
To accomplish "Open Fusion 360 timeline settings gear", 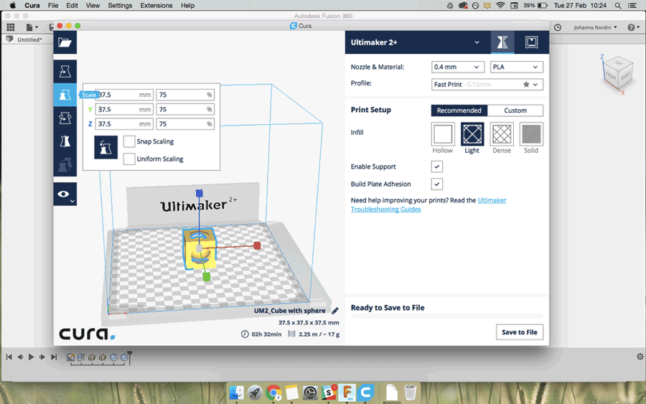I will click(640, 357).
